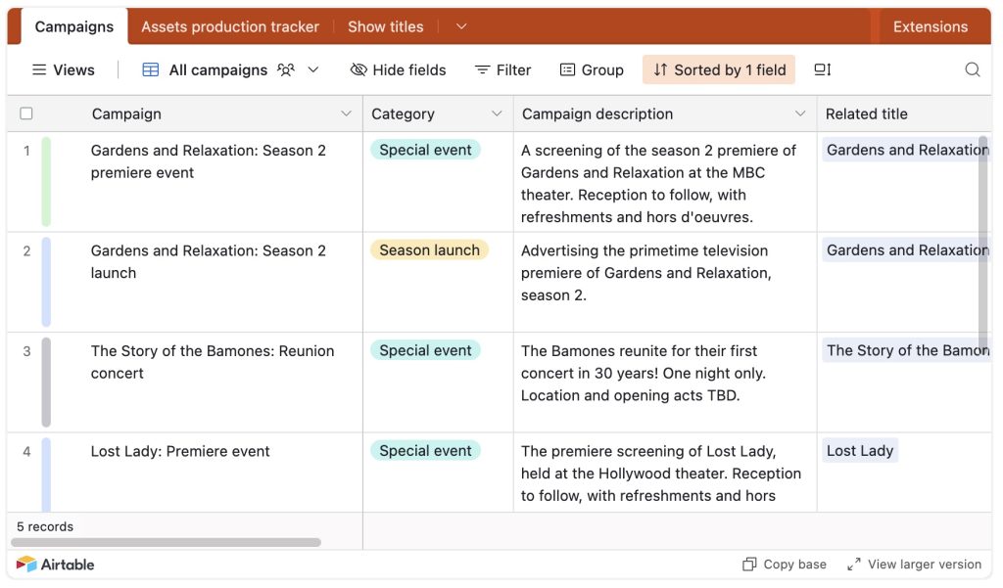The image size is (1003, 588).
Task: Click the Lost Lady related title chip
Action: coord(860,451)
